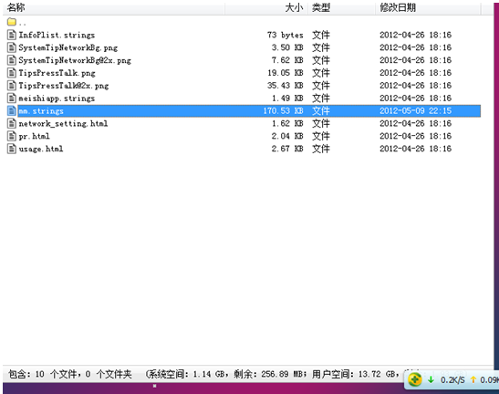Select the TipsPressTalk@2x.png file row
The image size is (499, 394).
244,86
